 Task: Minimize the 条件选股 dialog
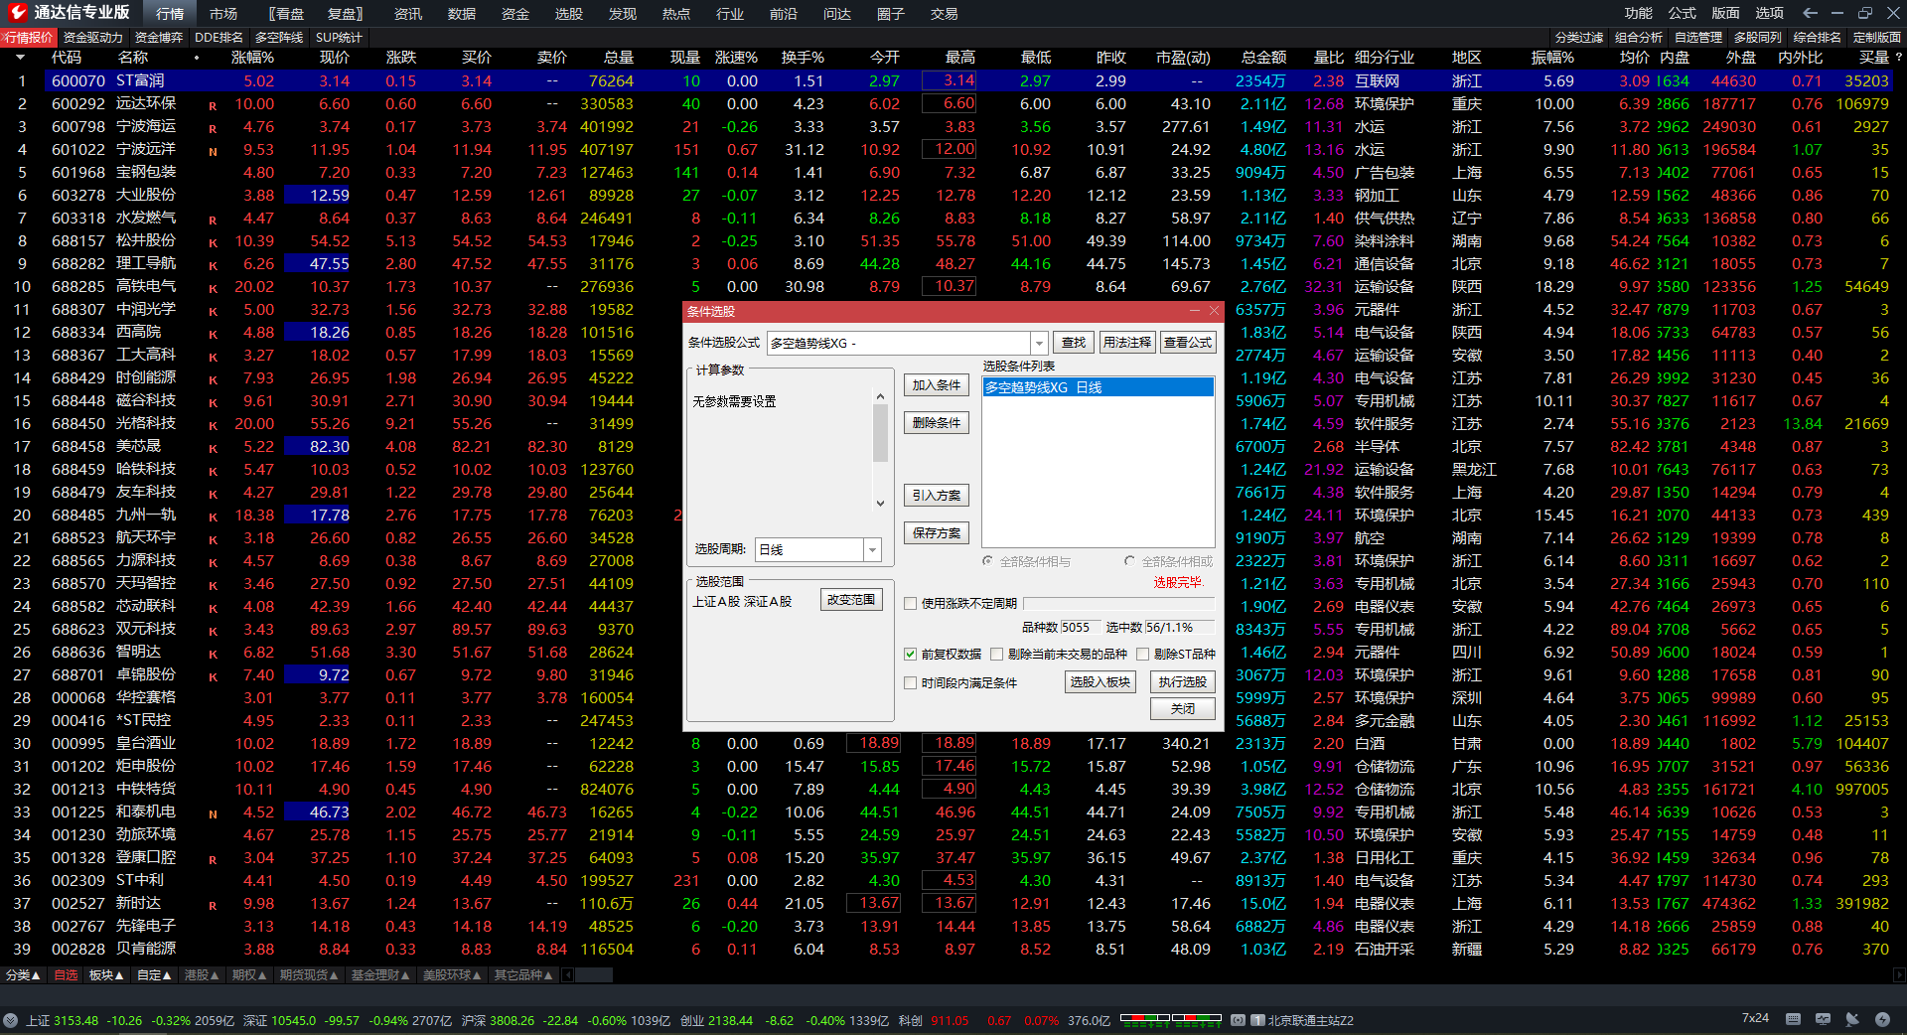click(x=1194, y=311)
